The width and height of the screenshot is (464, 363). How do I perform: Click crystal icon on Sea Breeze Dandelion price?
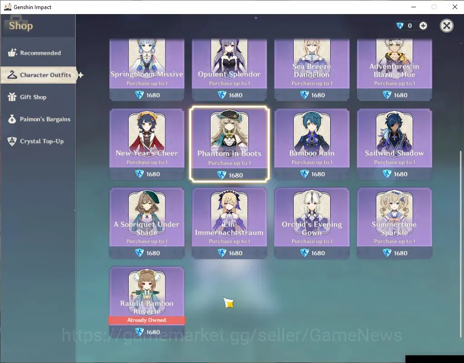[304, 95]
